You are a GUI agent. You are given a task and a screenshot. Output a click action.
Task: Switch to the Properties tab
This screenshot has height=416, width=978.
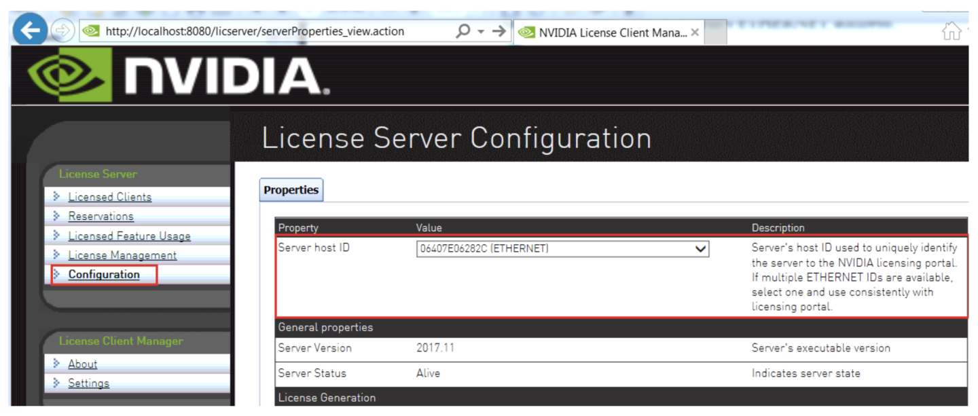[x=291, y=190]
